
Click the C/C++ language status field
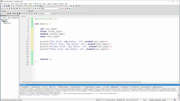pyautogui.click(x=98, y=100)
